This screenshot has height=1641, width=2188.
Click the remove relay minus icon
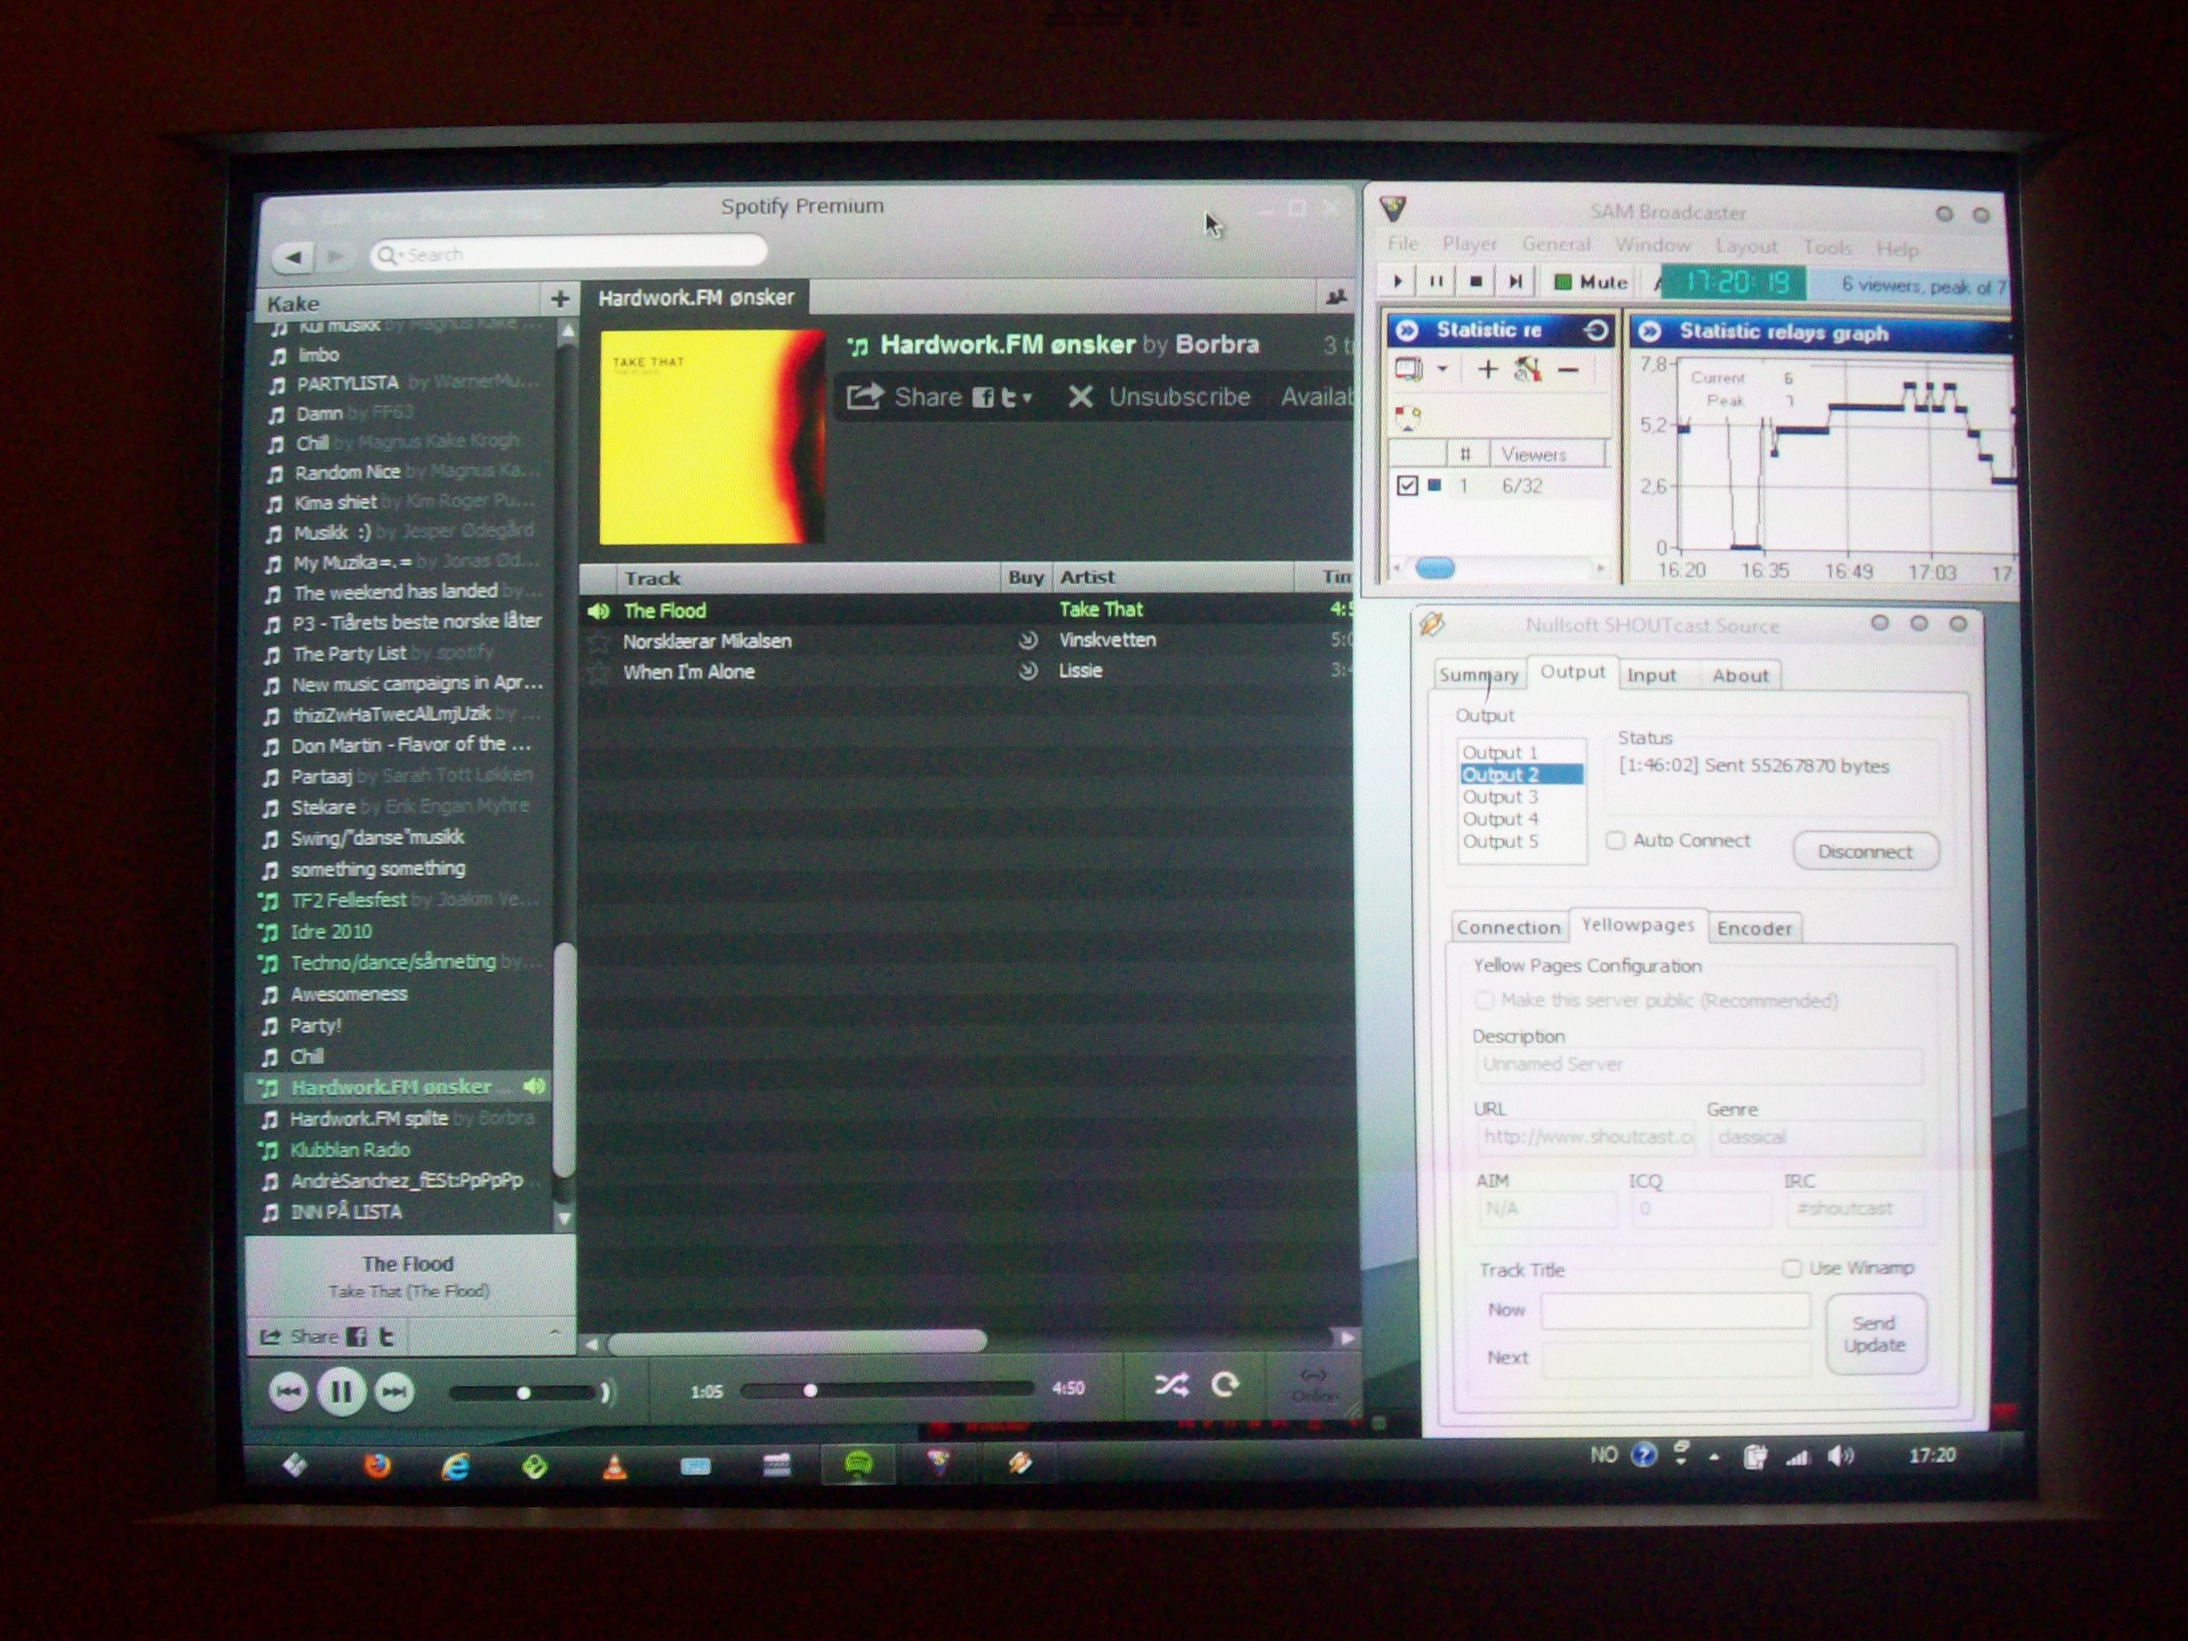point(1568,370)
